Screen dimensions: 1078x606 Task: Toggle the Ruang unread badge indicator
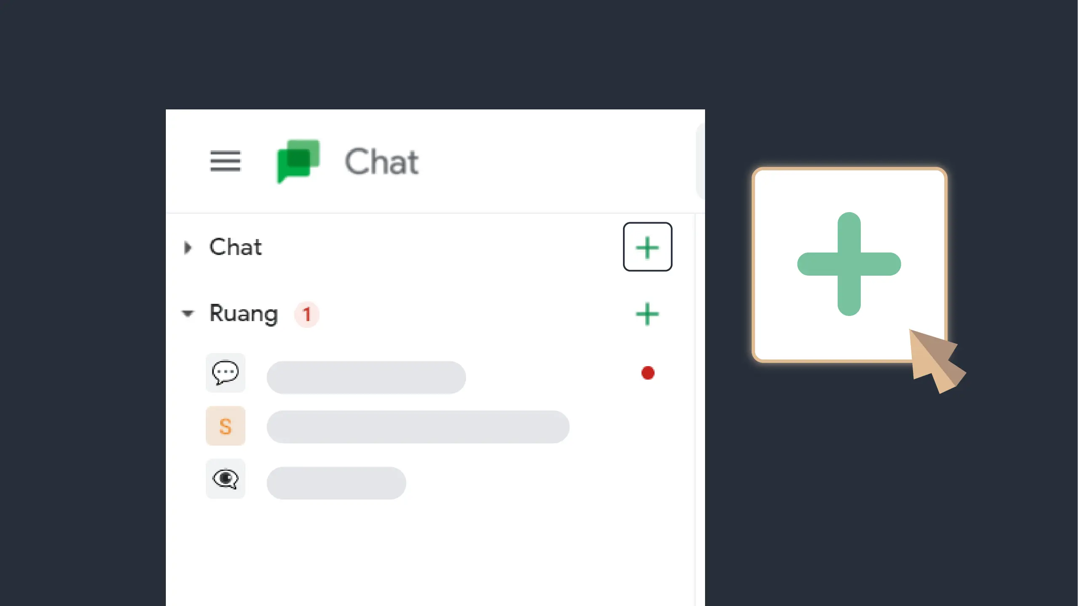tap(306, 314)
